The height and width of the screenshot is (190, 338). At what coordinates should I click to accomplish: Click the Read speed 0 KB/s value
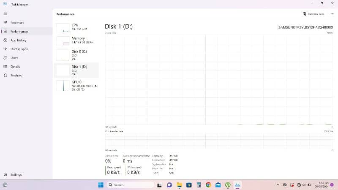[x=113, y=172]
